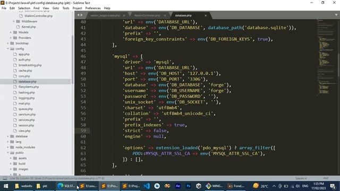Open the clock showing 1:35 PM
340x191 pixels.
319,186
